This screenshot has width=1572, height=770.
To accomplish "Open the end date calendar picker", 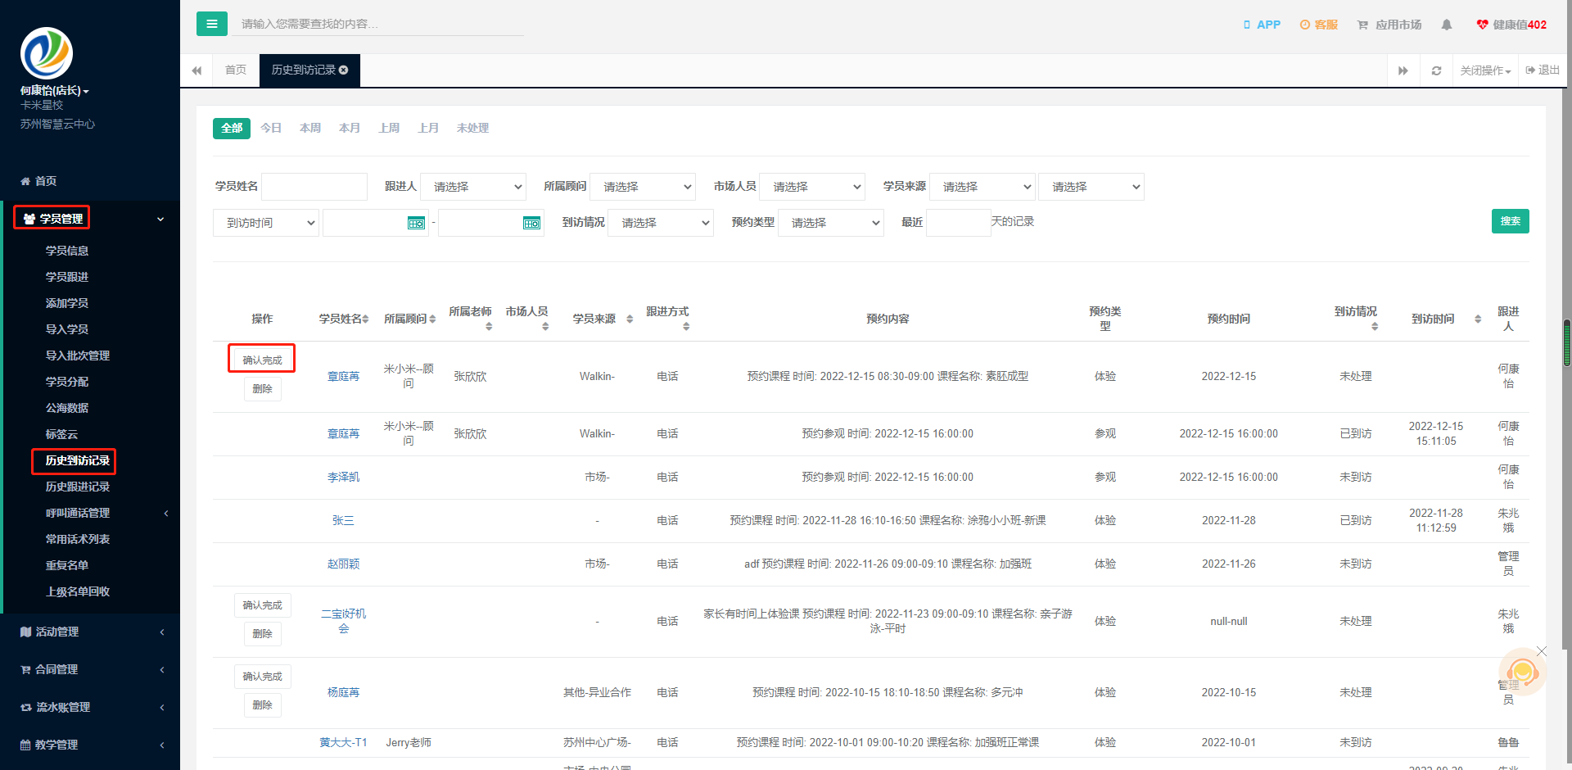I will click(531, 223).
